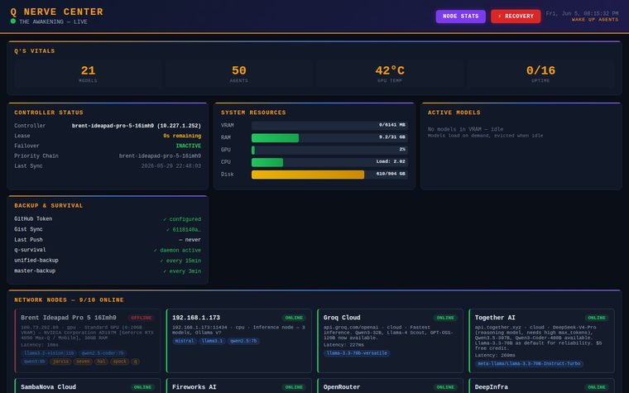
Task: Click the ONLINE badge on 192.168.1.173 node
Action: tap(294, 318)
